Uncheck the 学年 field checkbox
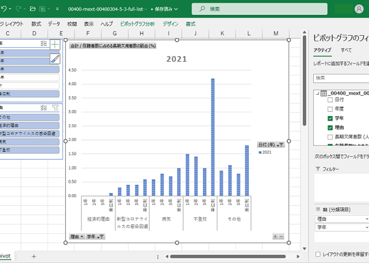 [x=330, y=118]
